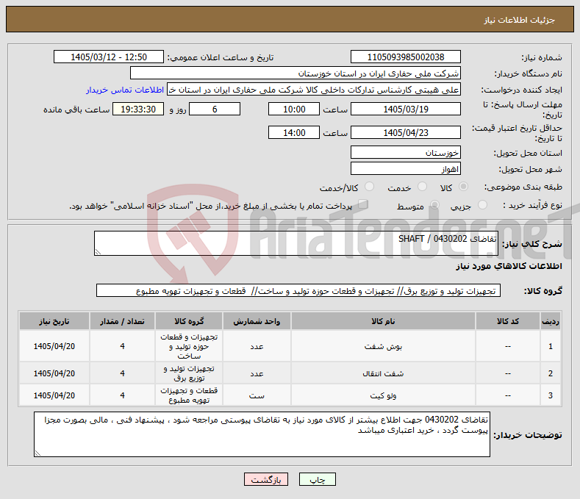Select the خدمت radio button
Screen dimensions: 580x499
pyautogui.click(x=422, y=187)
